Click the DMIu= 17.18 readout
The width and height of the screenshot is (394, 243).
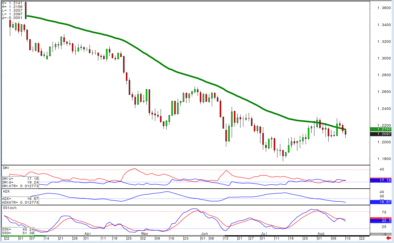[20, 179]
